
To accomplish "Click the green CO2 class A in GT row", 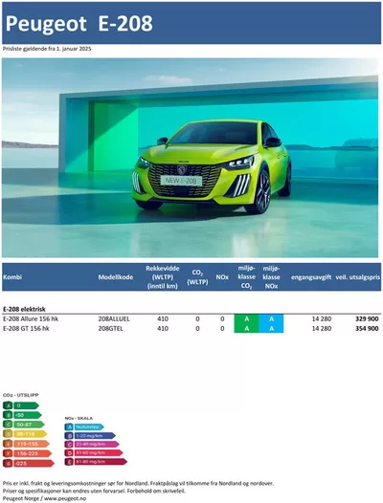I will pyautogui.click(x=246, y=328).
